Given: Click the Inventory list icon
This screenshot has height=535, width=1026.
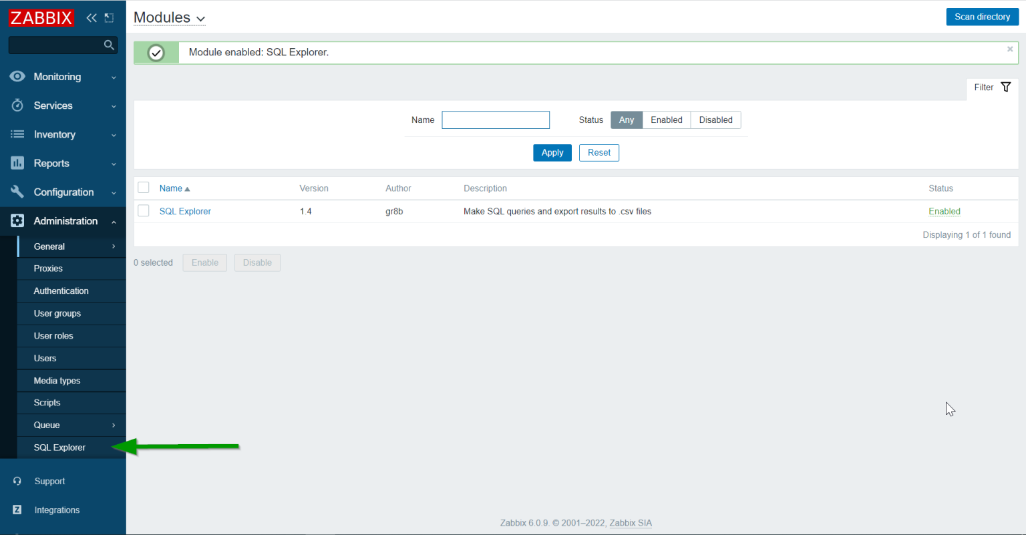Looking at the screenshot, I should click(17, 134).
